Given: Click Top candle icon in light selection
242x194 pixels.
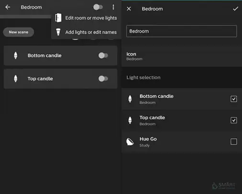Looking at the screenshot, I should click(x=130, y=120).
